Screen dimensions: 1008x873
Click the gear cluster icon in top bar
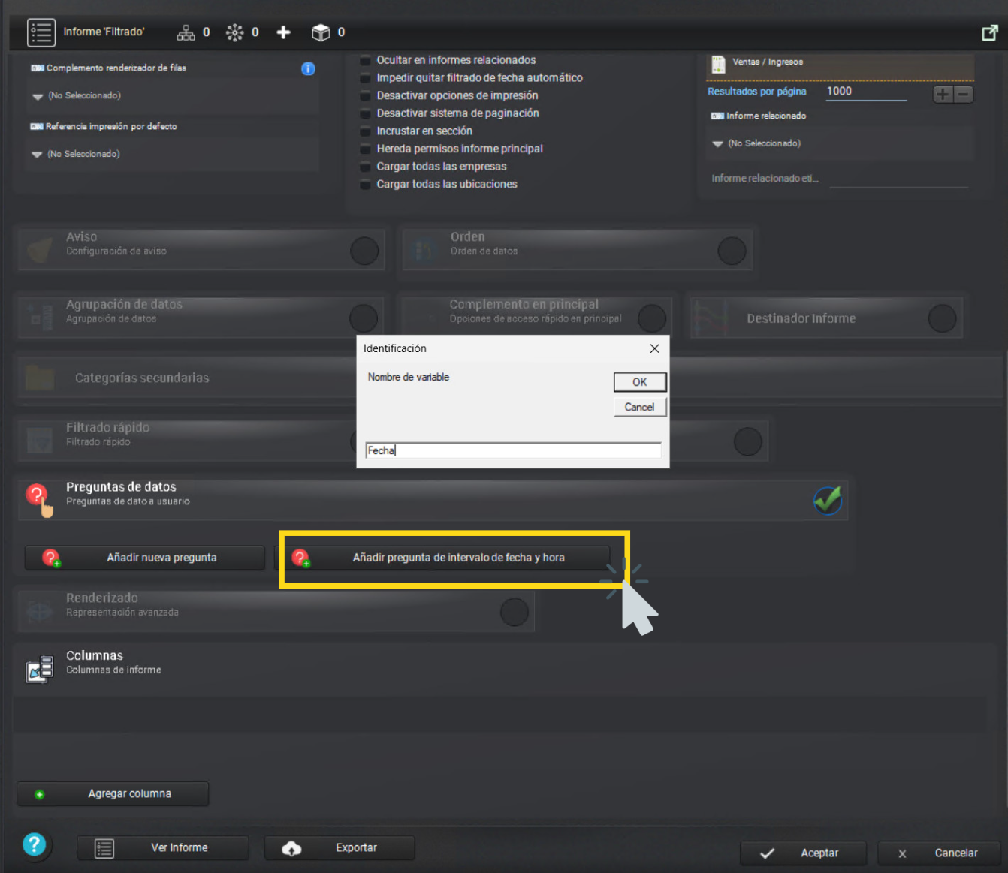tap(235, 32)
